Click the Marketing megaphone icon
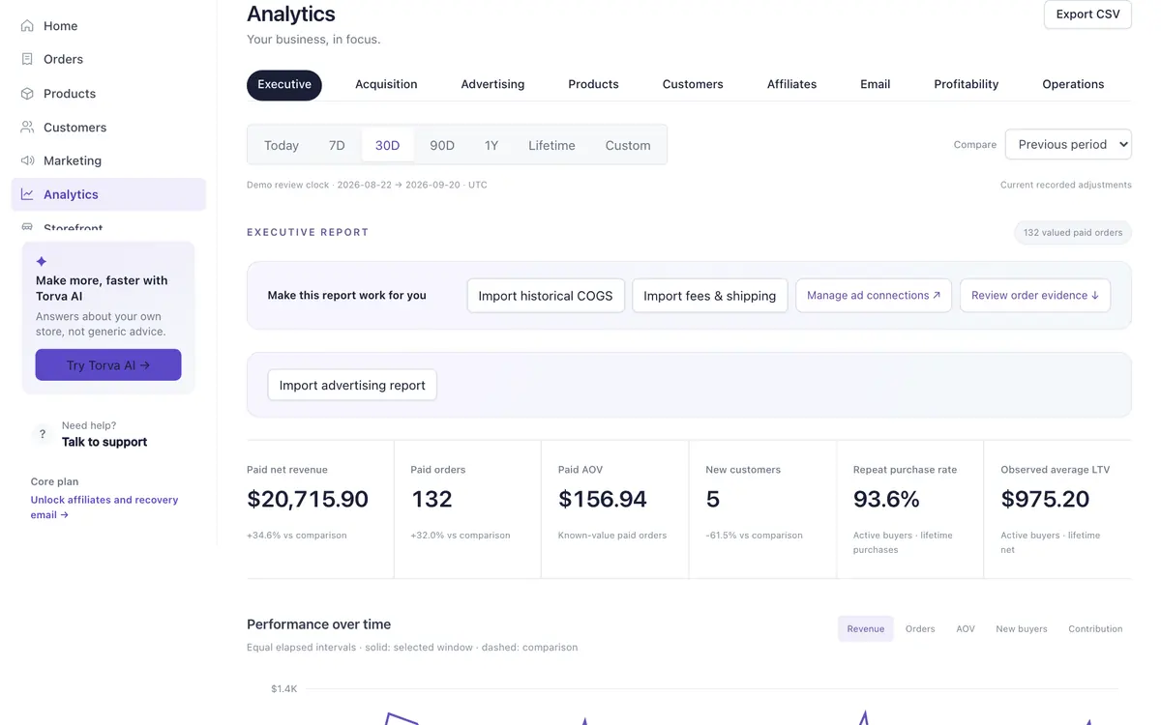This screenshot has width=1161, height=725. tap(27, 160)
